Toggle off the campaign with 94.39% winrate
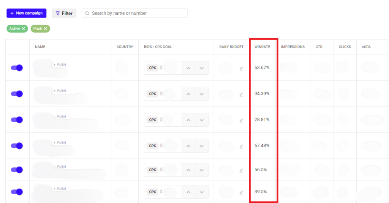389x203 pixels. point(17,94)
